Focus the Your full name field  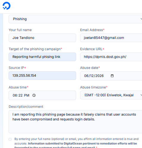click(x=42, y=38)
